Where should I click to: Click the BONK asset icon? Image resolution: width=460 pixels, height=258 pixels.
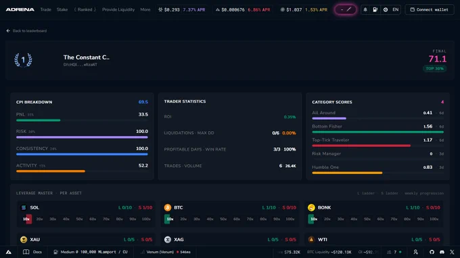(311, 207)
